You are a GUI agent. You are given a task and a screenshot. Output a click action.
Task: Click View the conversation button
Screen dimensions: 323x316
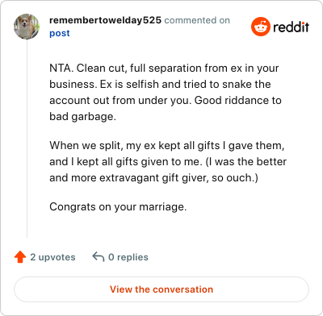[x=161, y=289]
